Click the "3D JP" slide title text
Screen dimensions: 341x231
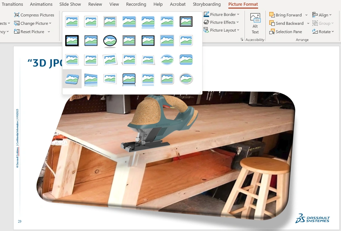[x=45, y=63]
